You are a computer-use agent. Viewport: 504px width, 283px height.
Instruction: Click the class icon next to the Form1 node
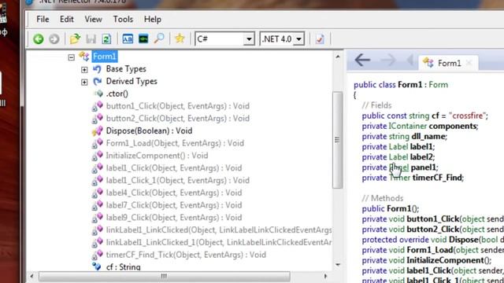point(84,57)
